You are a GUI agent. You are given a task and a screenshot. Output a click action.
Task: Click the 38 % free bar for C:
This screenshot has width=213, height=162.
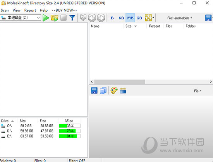[x=70, y=126]
